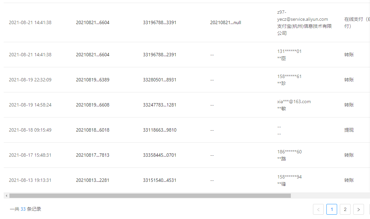The image size is (370, 219).
Task: Click transaction number 33196788...2391
Action: (x=160, y=55)
